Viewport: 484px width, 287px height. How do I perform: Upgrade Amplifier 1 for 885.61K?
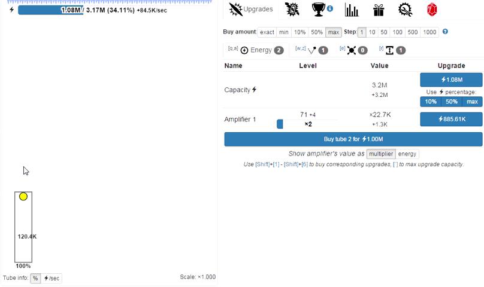451,120
